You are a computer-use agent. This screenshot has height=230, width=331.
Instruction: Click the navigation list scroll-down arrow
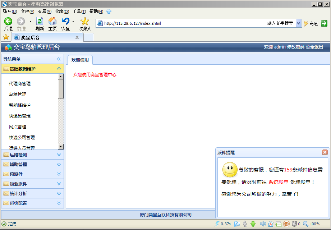pos(61,146)
